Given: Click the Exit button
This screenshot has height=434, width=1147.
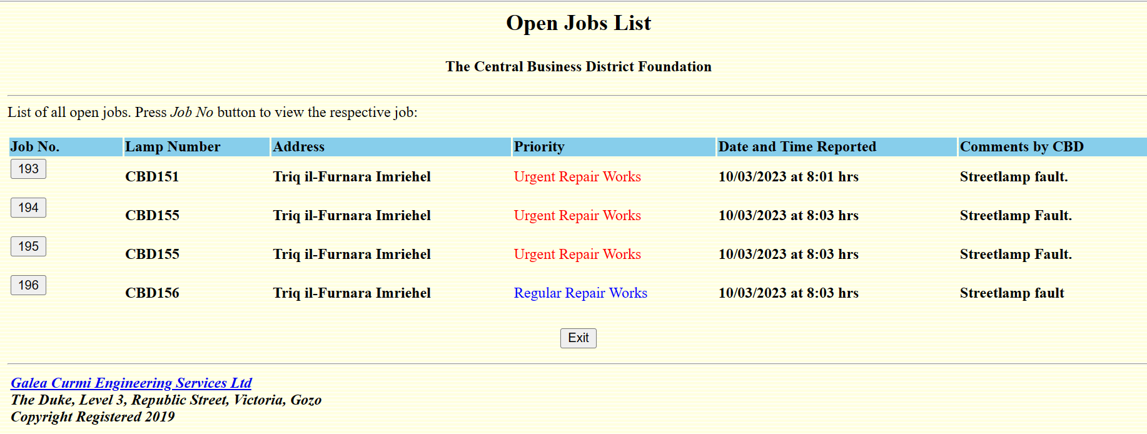Looking at the screenshot, I should click(x=578, y=338).
